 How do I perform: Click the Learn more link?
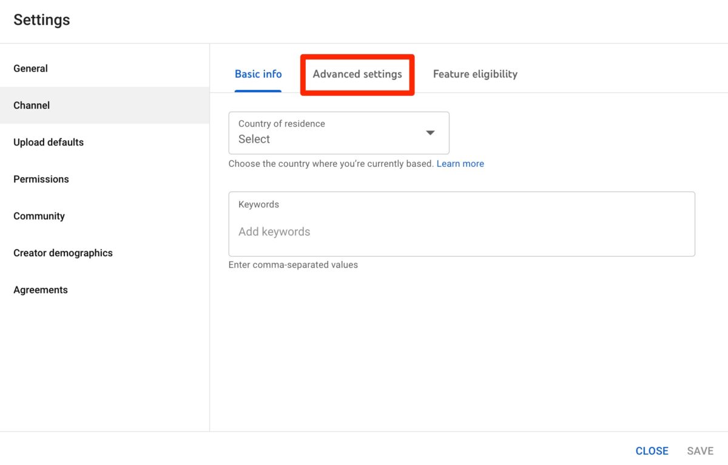(x=460, y=164)
